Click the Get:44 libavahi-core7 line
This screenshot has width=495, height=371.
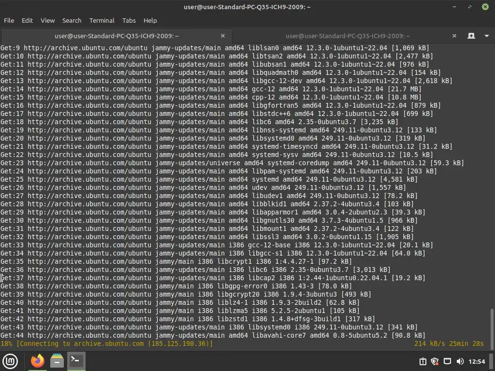[213, 335]
